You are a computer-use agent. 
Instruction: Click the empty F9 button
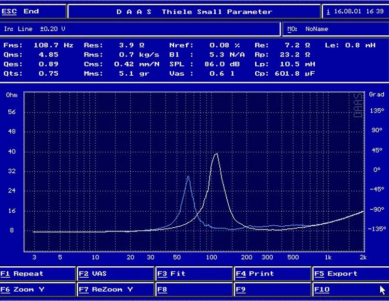click(x=273, y=290)
